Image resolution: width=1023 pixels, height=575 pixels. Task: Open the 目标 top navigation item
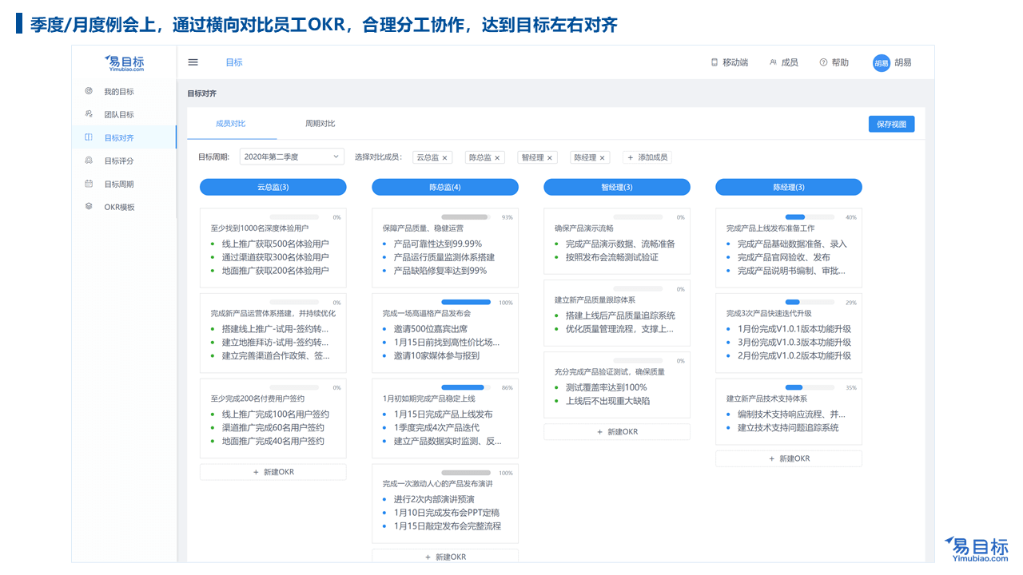(234, 62)
